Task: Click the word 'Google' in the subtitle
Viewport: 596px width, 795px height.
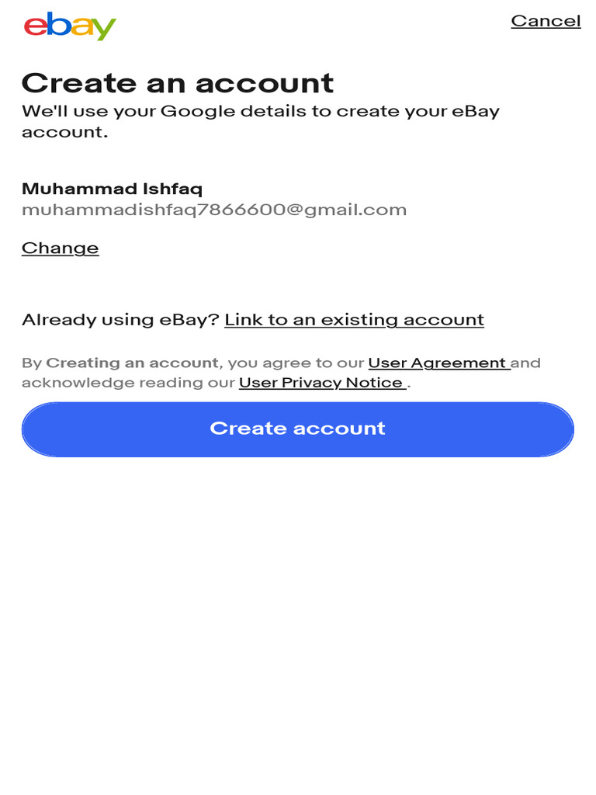Action: (x=197, y=111)
